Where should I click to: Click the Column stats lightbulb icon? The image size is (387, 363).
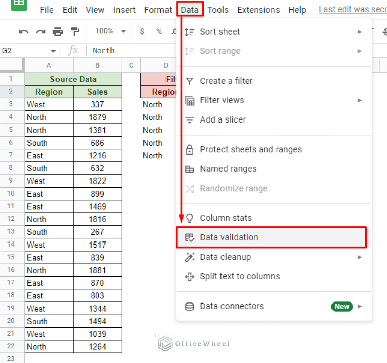pos(190,218)
